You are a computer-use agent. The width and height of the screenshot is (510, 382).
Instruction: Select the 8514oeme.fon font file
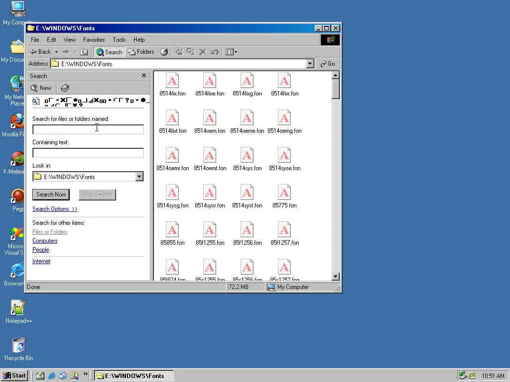click(x=247, y=122)
